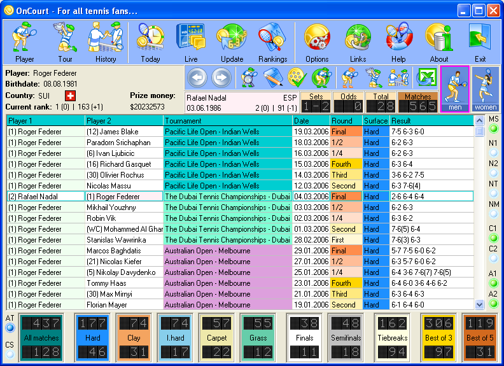
Task: Click the scrollbar down arrow in match list
Action: [x=479, y=304]
